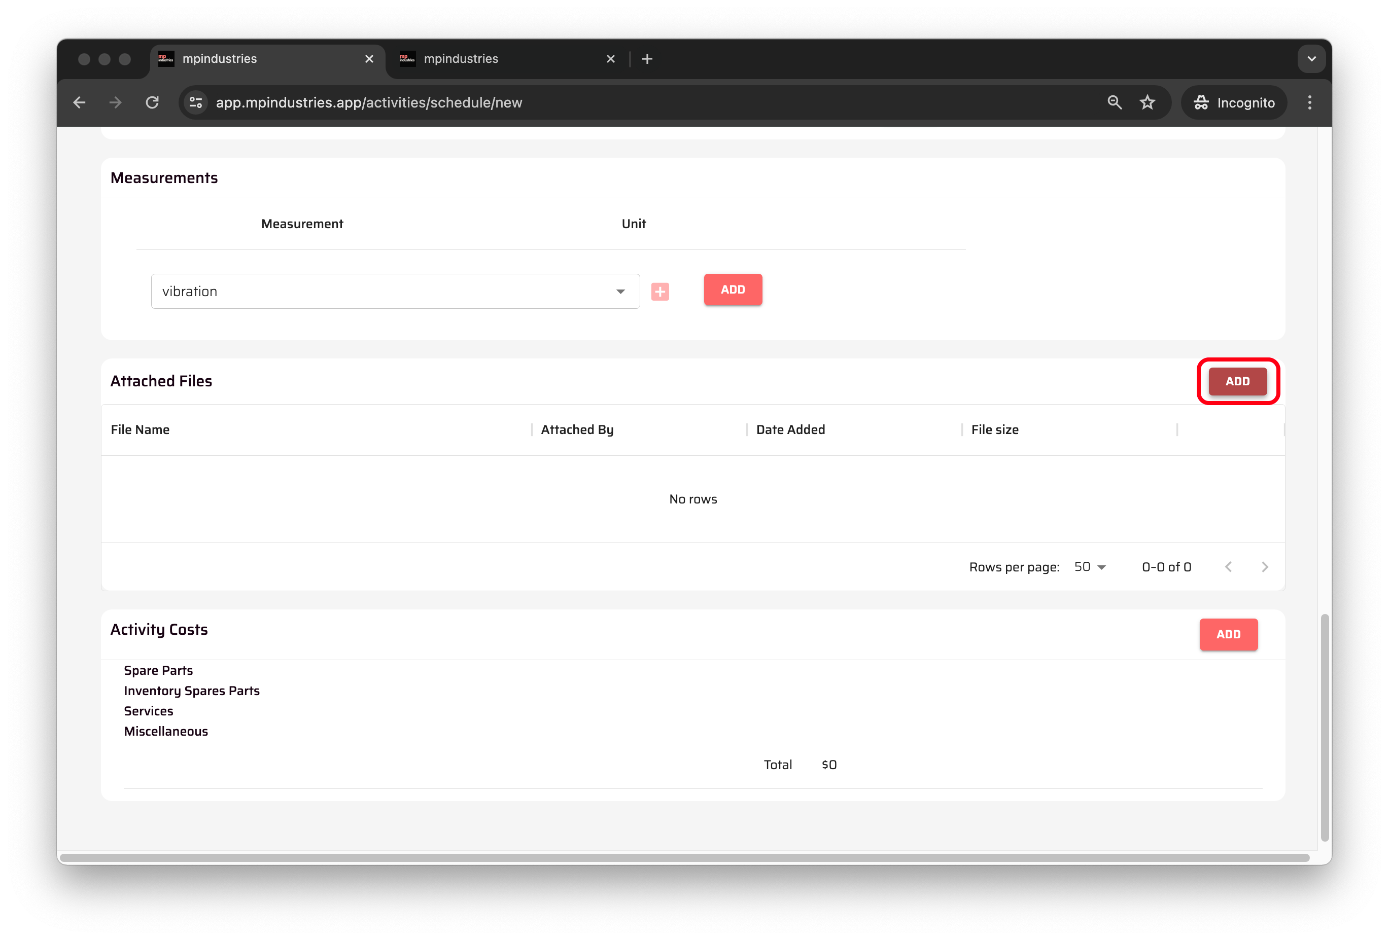Screen dimensions: 1389x940
Task: Change rows per page from 50
Action: (x=1090, y=567)
